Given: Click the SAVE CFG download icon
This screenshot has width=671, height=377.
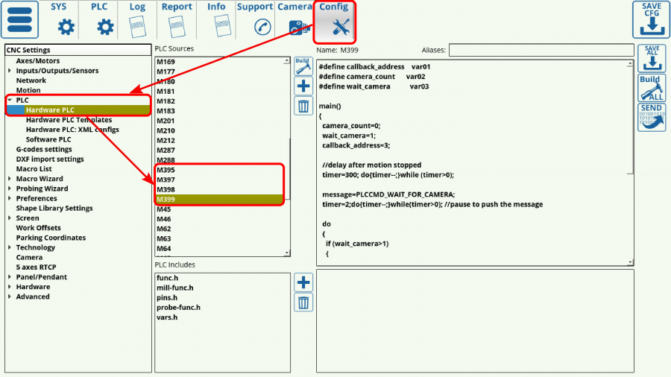Looking at the screenshot, I should 651,19.
